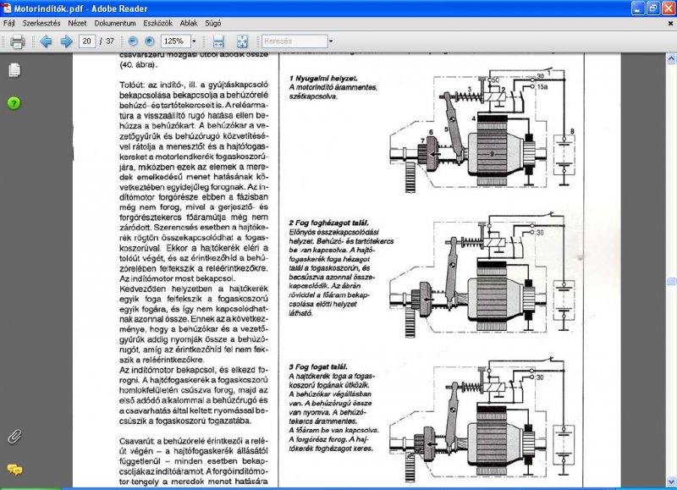Open the Pages panel in sidebar
Viewport: 677px width, 490px height.
[14, 70]
